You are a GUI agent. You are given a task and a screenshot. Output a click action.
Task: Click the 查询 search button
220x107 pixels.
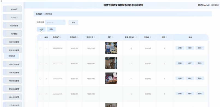pyautogui.click(x=73, y=22)
